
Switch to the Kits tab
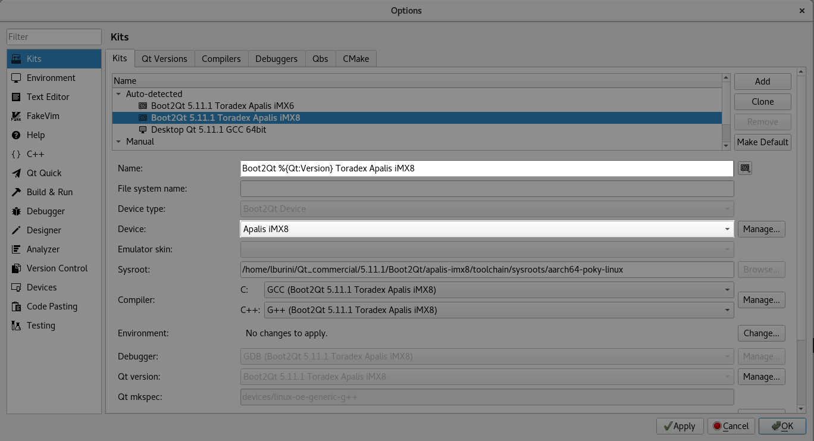click(x=120, y=58)
